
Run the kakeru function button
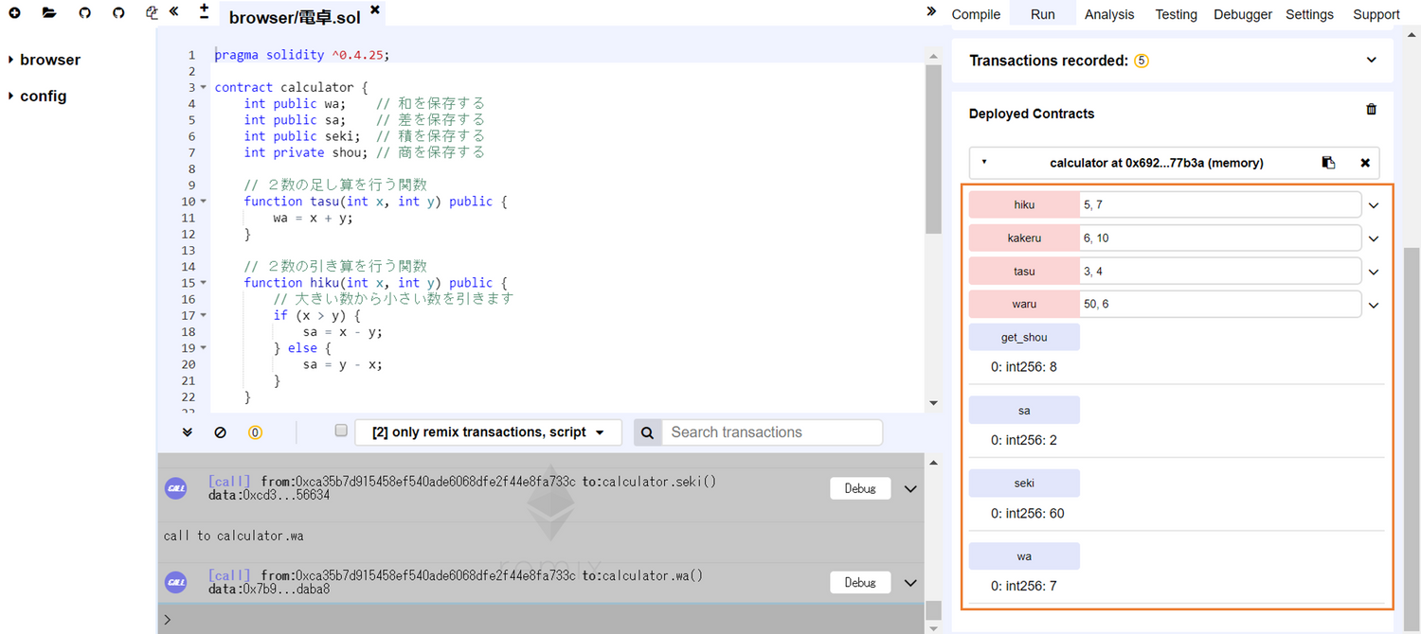click(1024, 238)
